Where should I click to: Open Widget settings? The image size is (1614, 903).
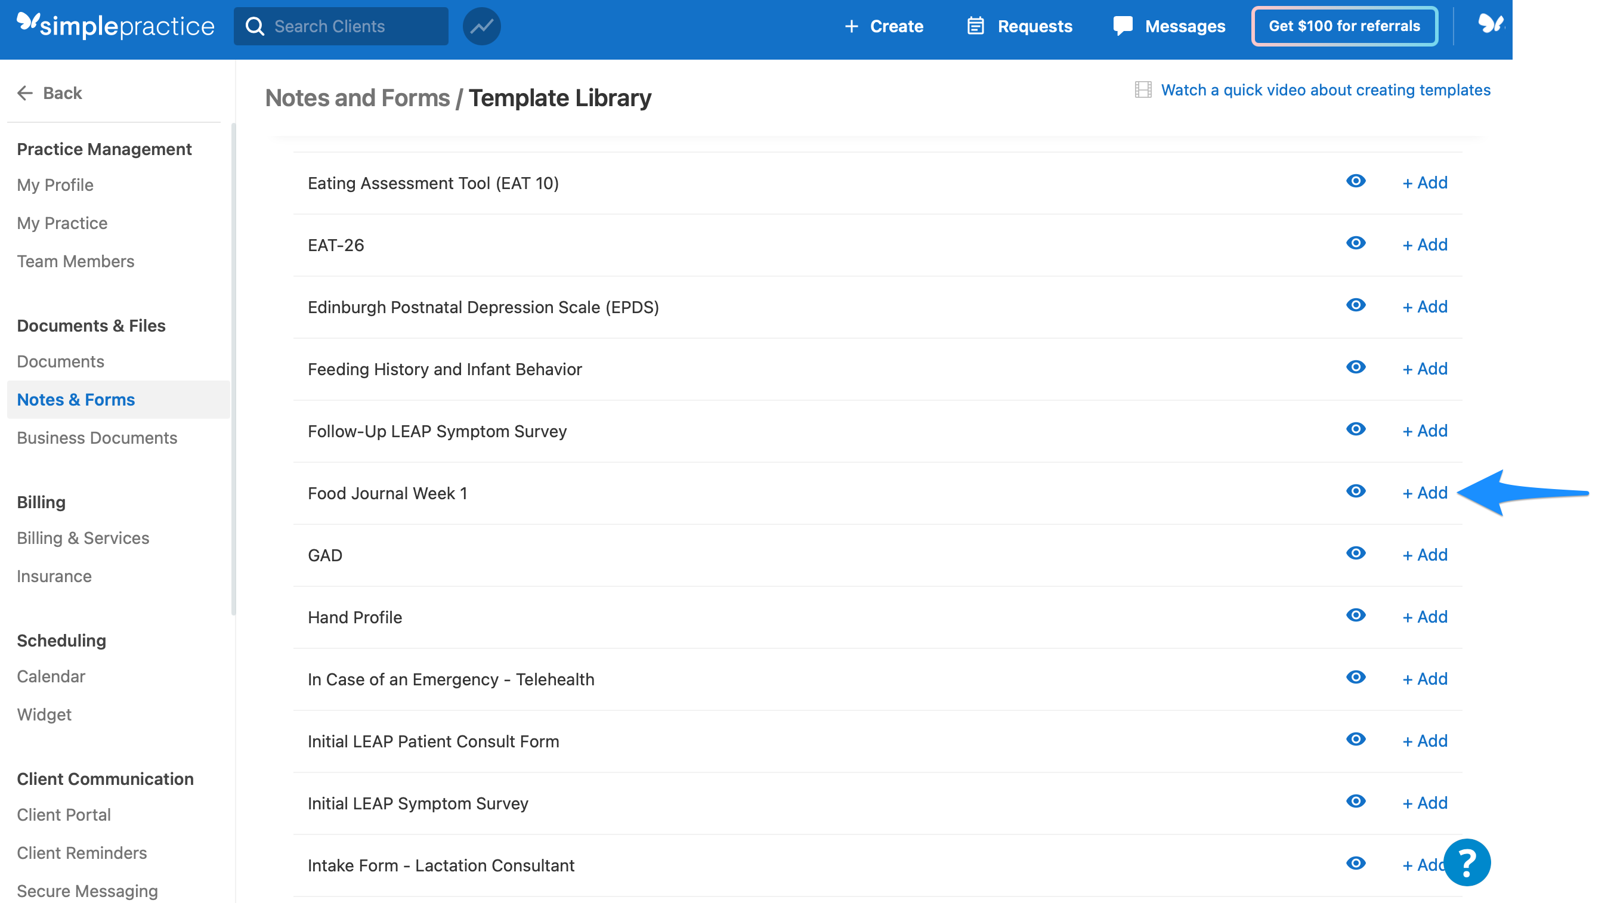[x=44, y=715]
